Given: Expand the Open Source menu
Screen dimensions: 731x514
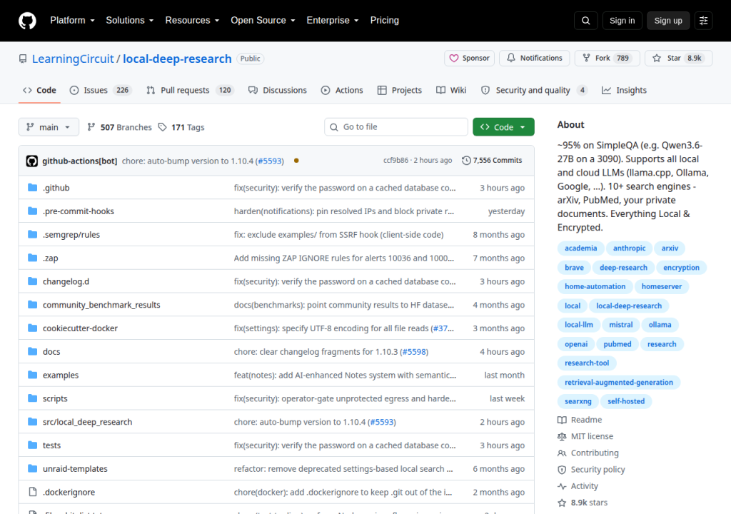Looking at the screenshot, I should point(263,21).
